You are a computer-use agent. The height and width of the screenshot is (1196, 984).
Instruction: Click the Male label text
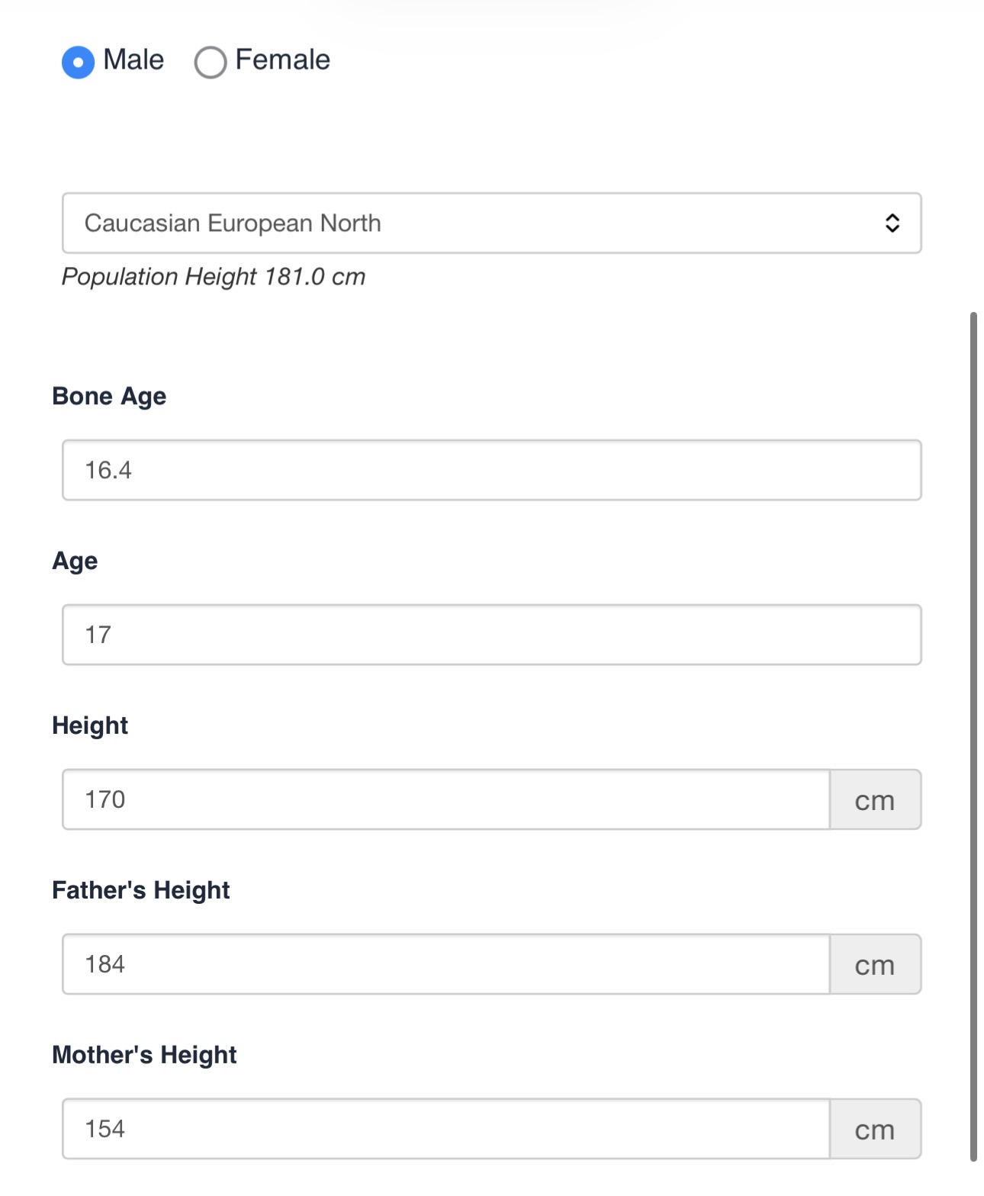point(133,59)
